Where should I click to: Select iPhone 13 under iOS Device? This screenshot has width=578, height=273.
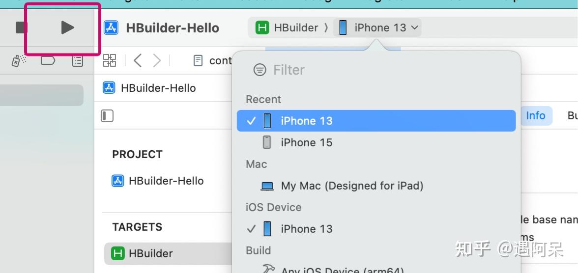306,229
